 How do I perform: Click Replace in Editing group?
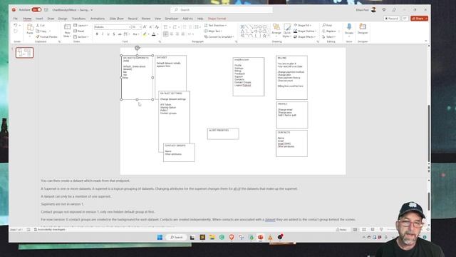331,31
